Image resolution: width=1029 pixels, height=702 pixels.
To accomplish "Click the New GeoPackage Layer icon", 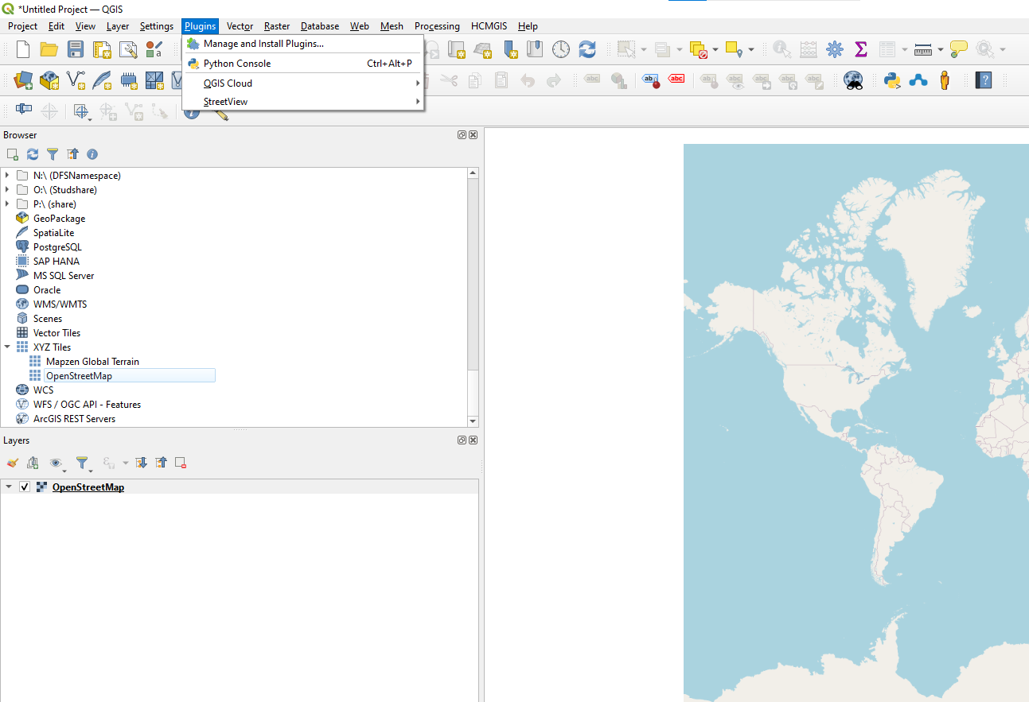I will (x=49, y=80).
